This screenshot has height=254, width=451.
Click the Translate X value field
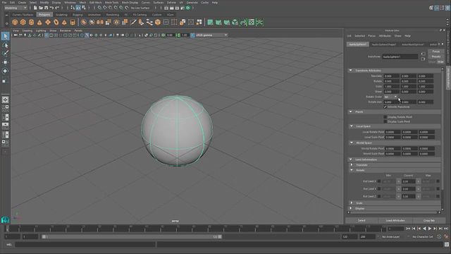coord(392,76)
